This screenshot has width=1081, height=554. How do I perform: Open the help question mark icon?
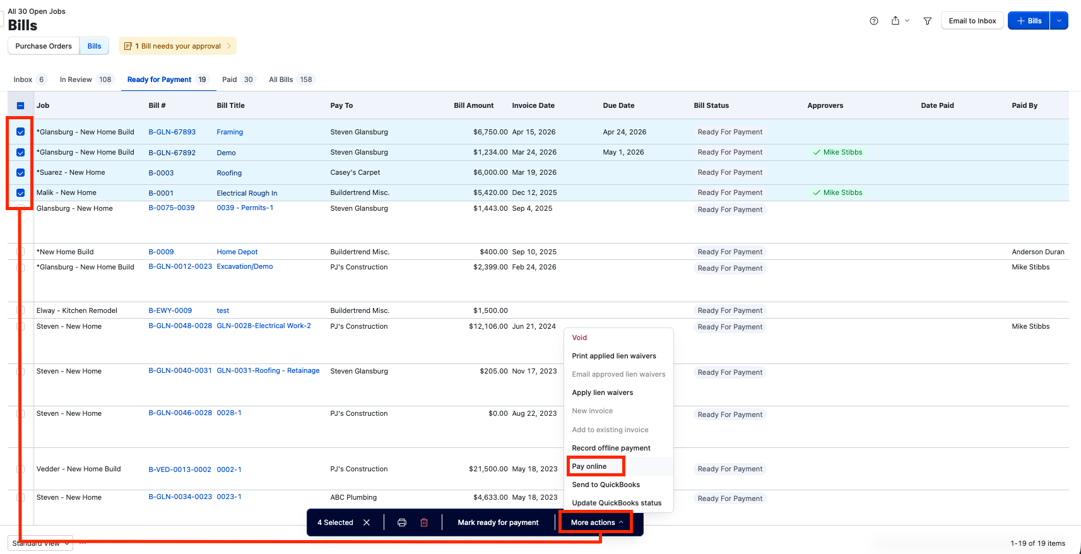click(x=874, y=21)
